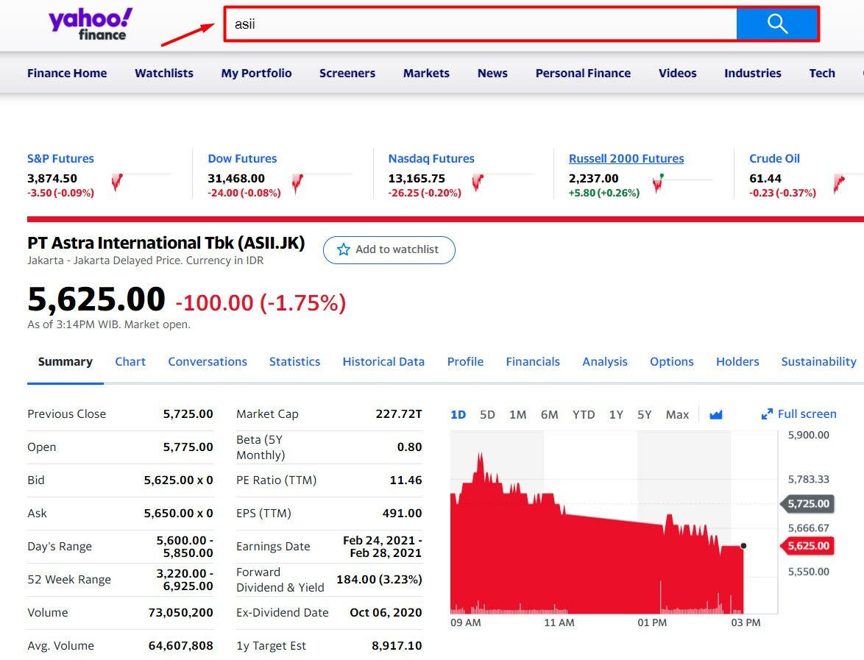Select the 5D chart range
This screenshot has width=864, height=660.
(487, 415)
